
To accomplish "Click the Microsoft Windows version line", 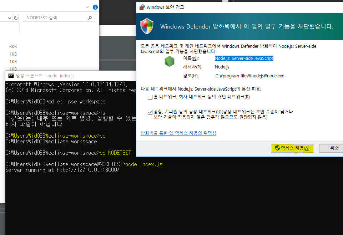I will tap(66, 85).
